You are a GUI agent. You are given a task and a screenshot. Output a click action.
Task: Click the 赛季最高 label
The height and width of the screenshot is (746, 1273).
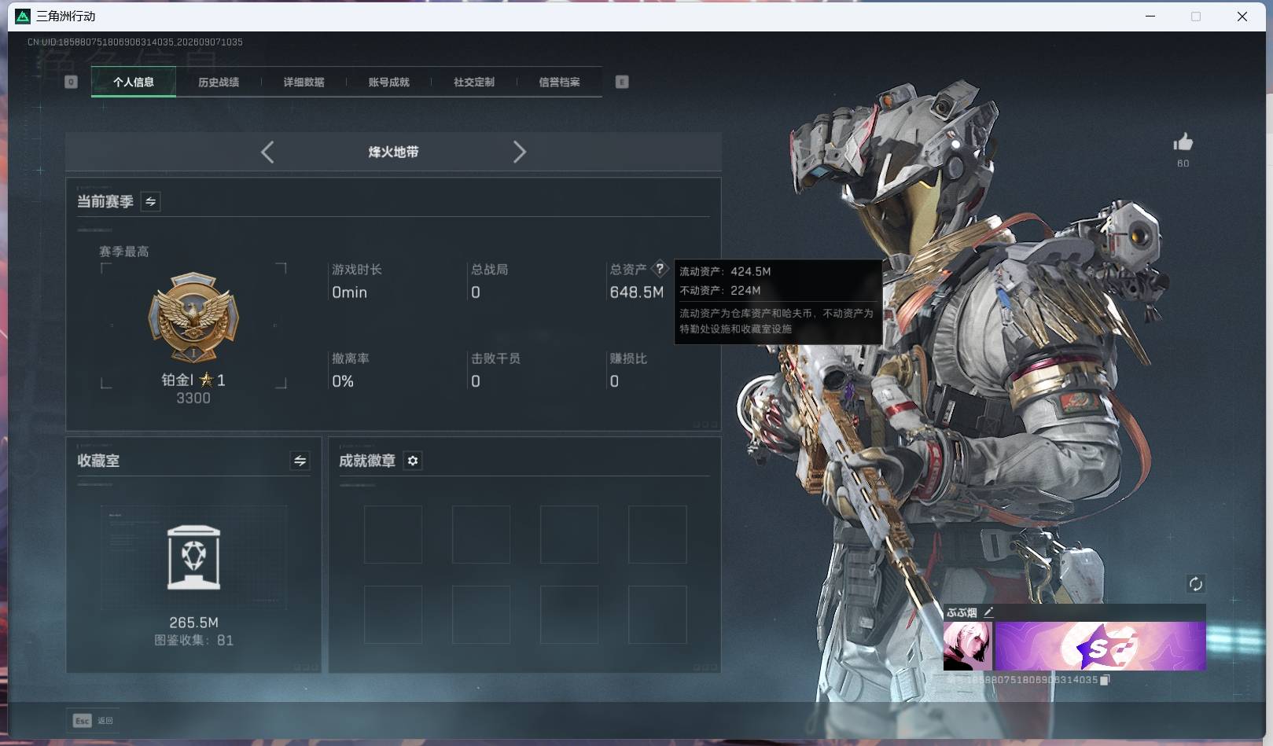124,252
